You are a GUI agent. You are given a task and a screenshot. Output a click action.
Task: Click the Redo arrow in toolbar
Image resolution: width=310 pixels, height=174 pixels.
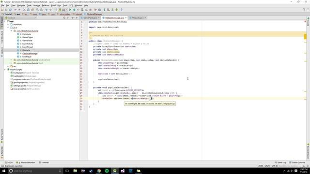click(19, 10)
